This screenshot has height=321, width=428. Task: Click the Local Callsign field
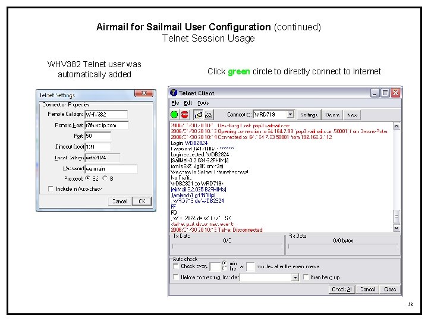coord(102,158)
